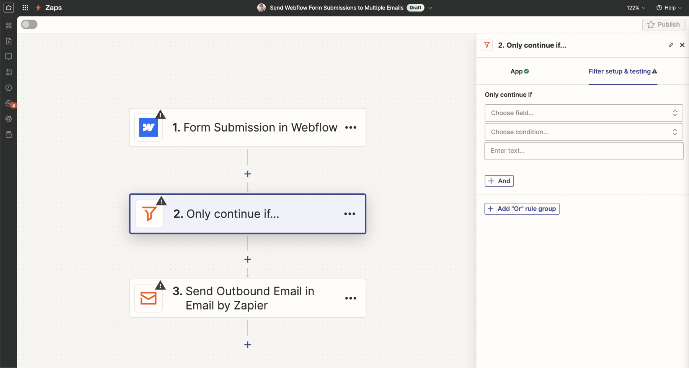Open the 122% zoom level dropdown

636,8
